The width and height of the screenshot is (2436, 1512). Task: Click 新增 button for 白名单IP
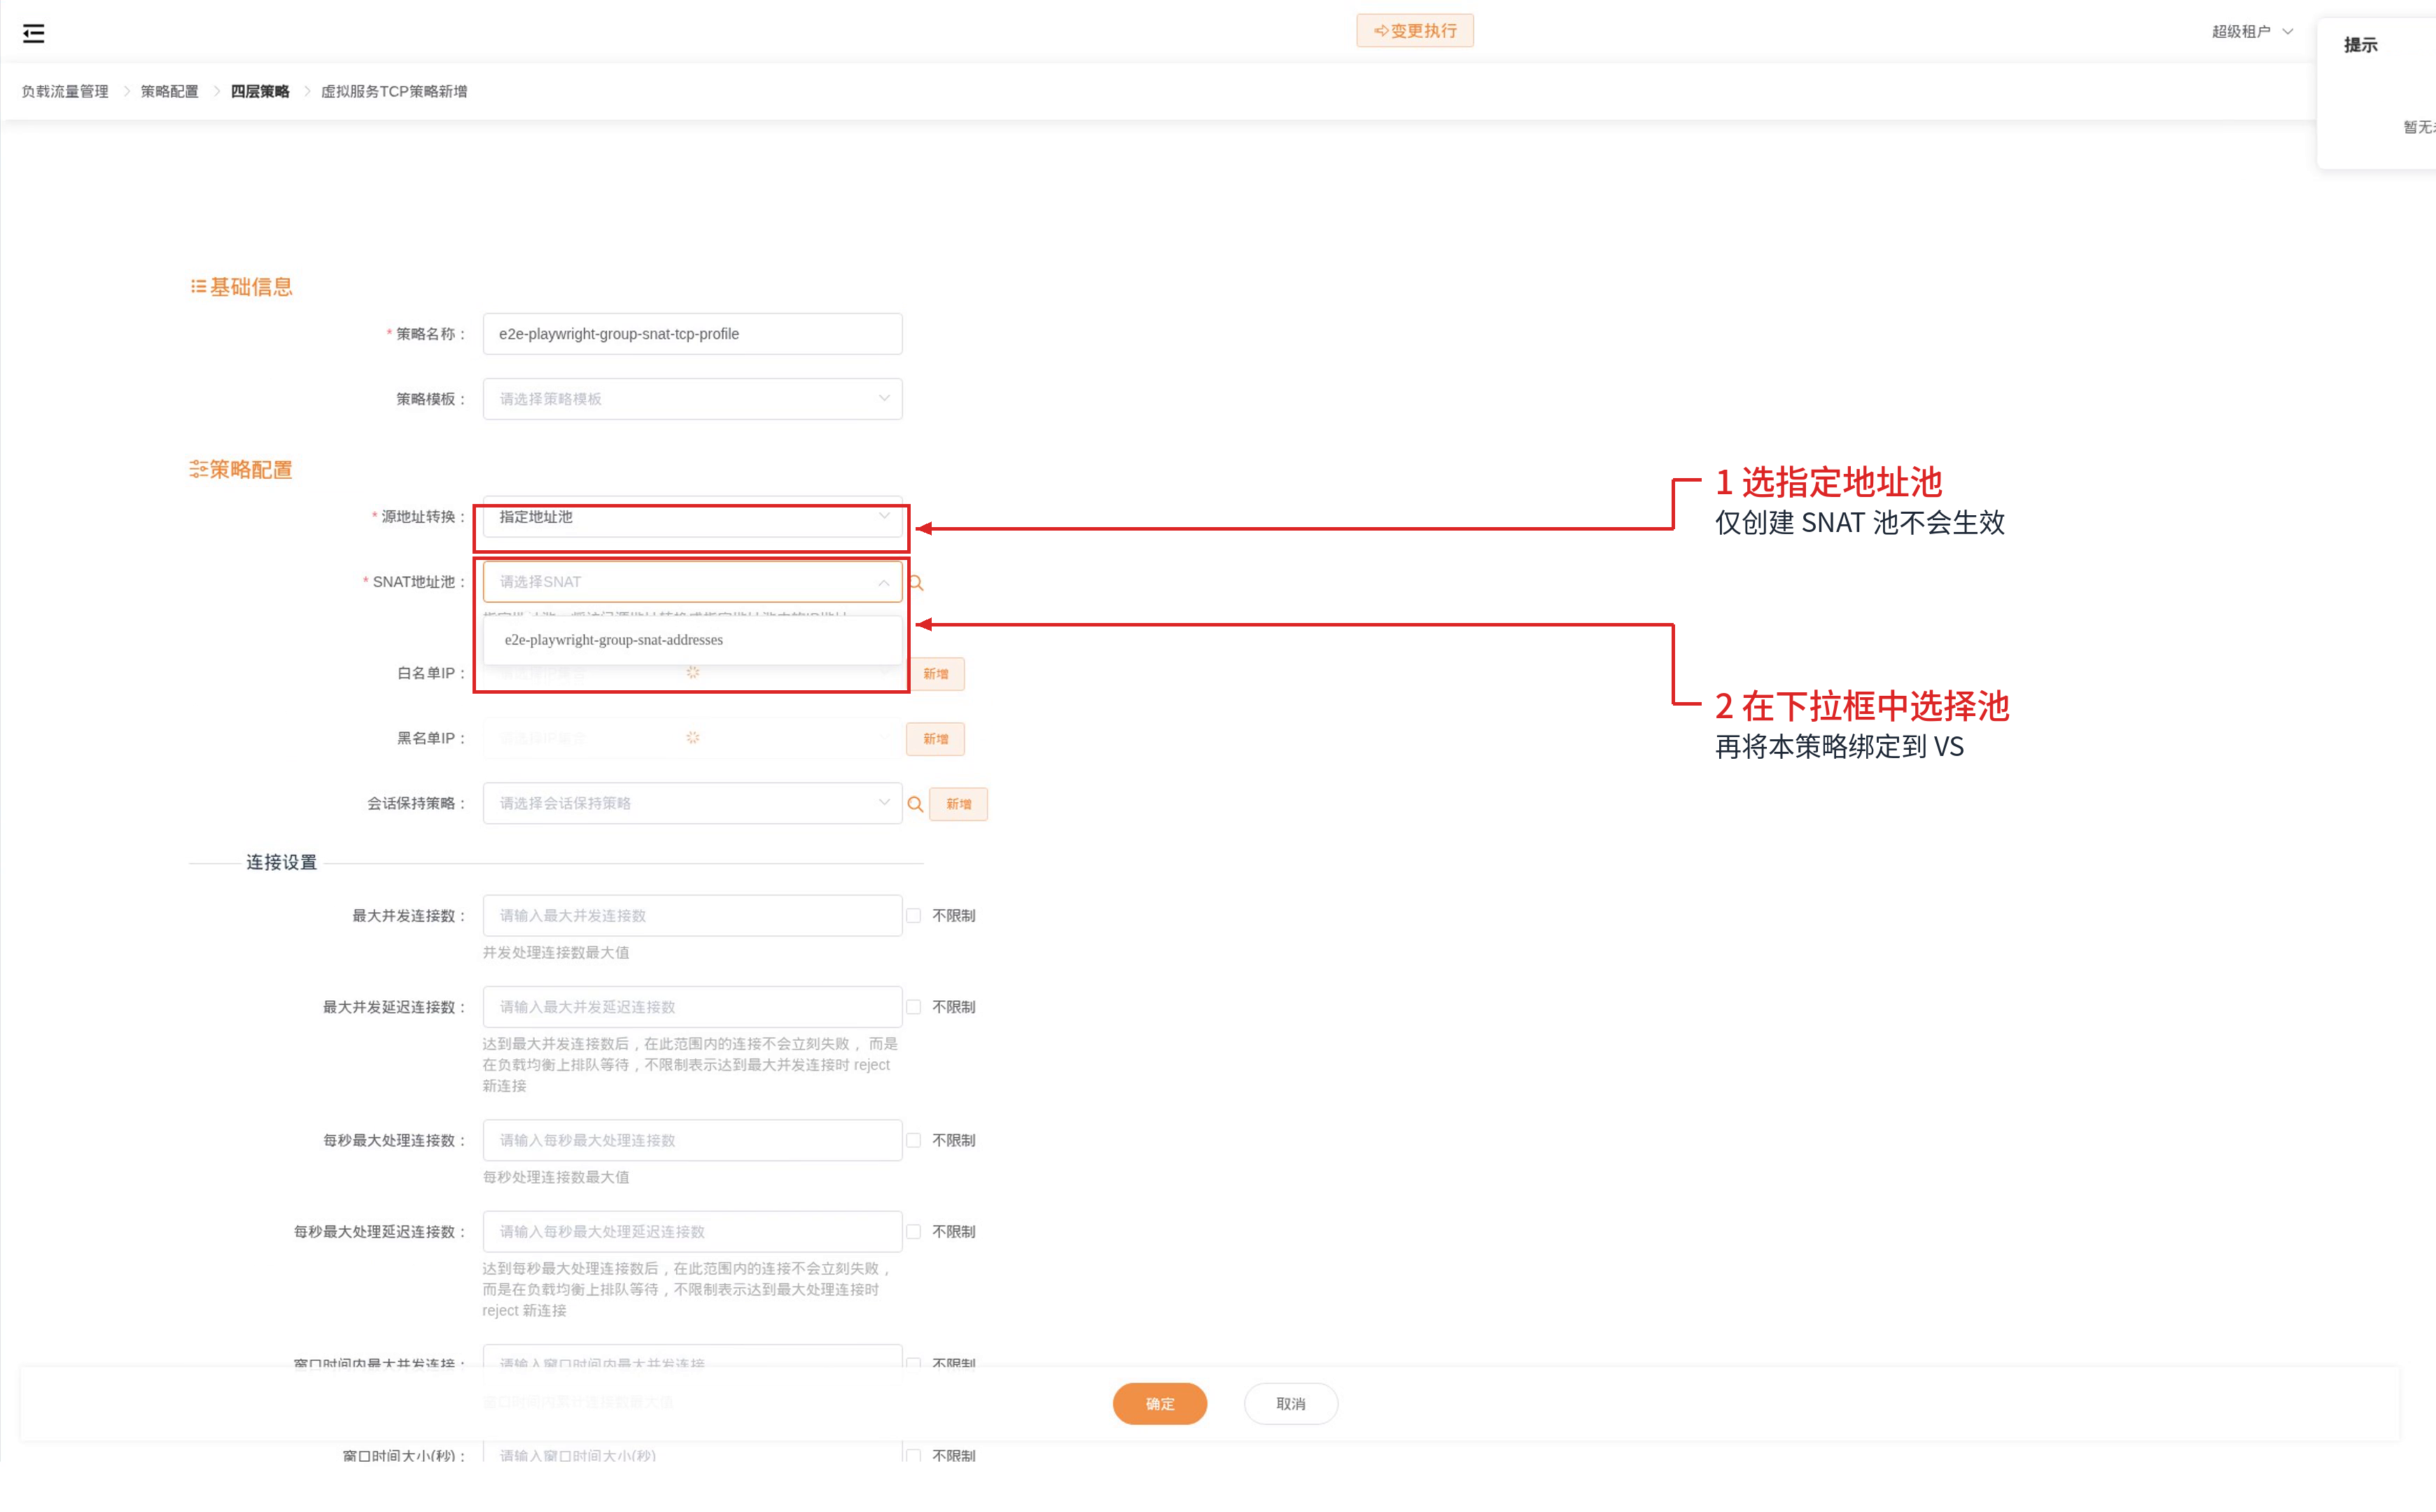tap(935, 674)
